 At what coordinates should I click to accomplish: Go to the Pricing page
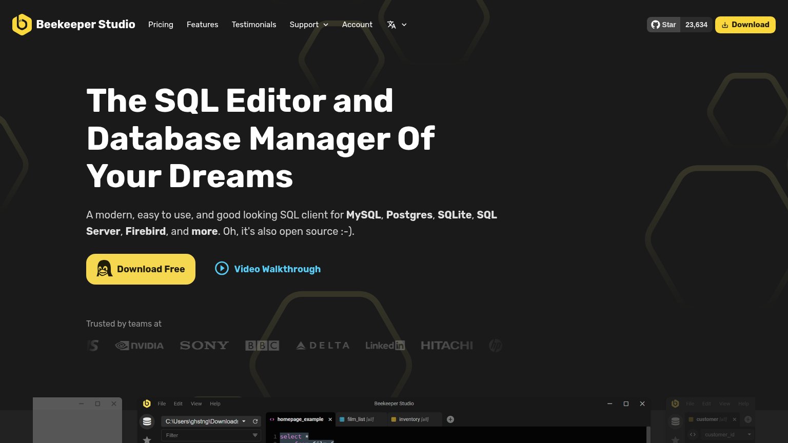tap(161, 25)
